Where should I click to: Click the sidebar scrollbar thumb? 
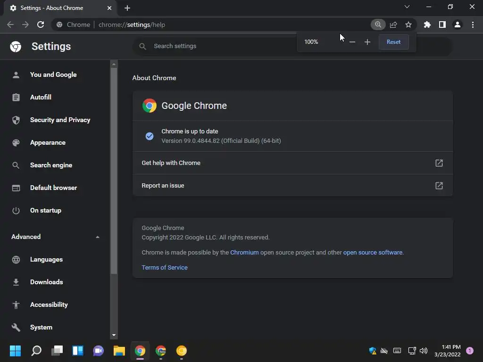click(x=114, y=171)
